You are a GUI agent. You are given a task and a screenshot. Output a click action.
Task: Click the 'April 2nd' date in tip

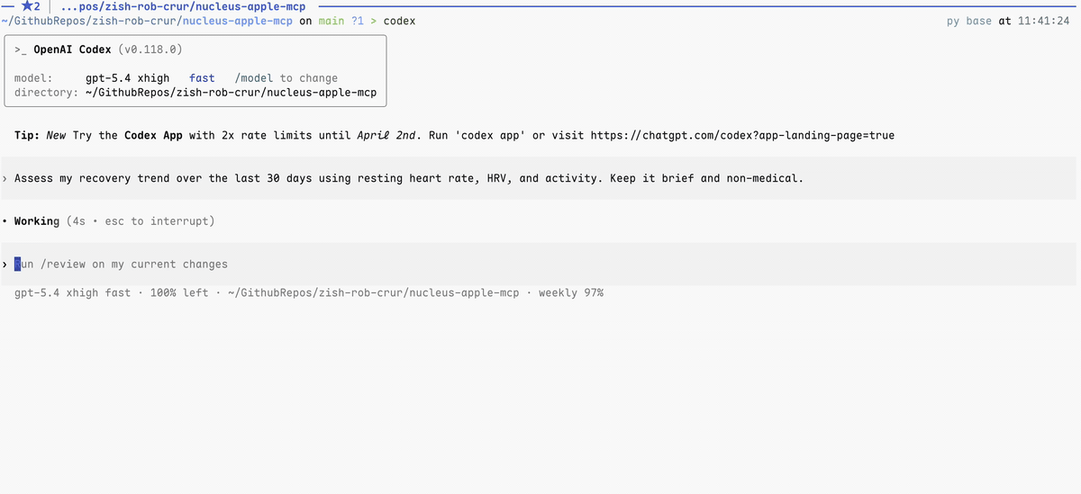tap(387, 135)
